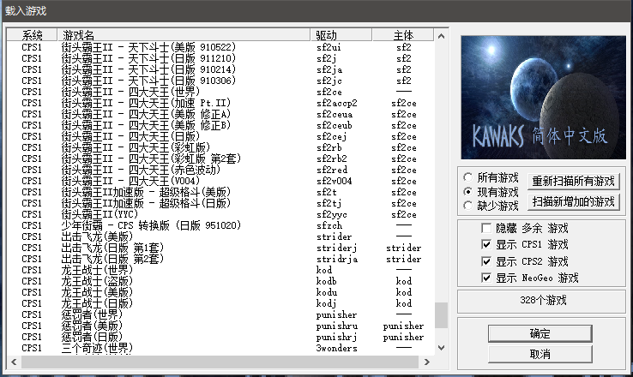The image size is (633, 377).
Task: Confirm with the 确定 button
Action: (540, 333)
